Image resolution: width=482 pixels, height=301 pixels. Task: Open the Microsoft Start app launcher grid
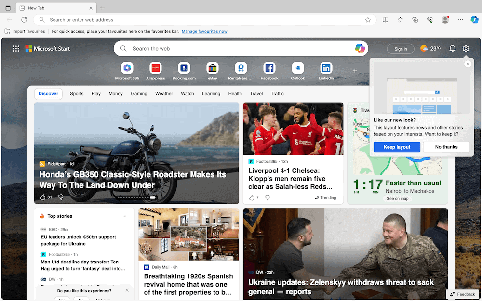pyautogui.click(x=16, y=49)
